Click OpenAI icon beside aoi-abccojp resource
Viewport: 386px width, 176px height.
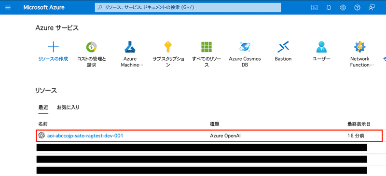(41, 135)
